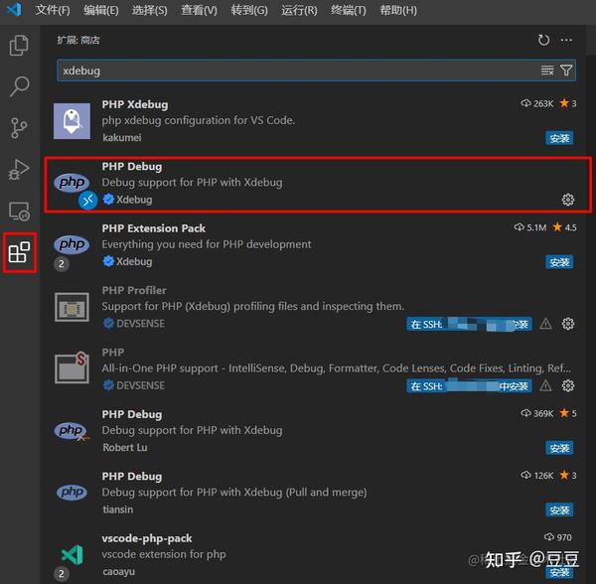Click the PHP Debug by Xdebug logo
Image resolution: width=596 pixels, height=584 pixels.
pyautogui.click(x=72, y=183)
